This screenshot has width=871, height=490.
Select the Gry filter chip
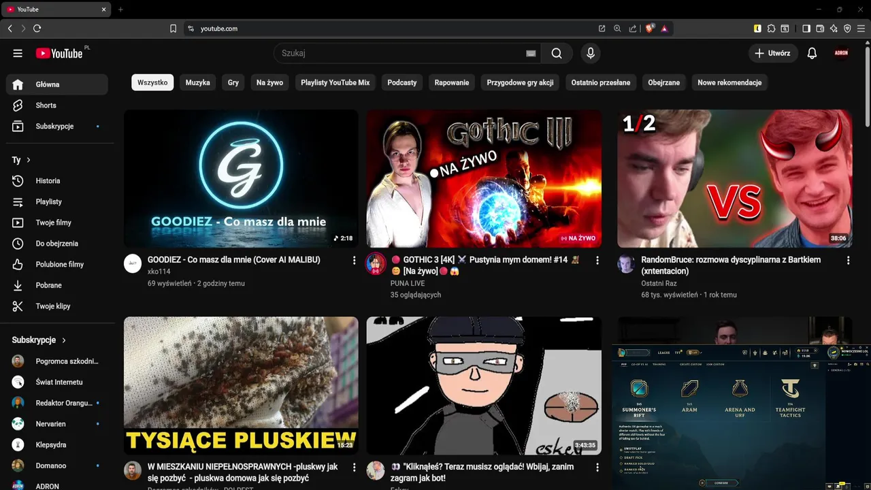233,82
